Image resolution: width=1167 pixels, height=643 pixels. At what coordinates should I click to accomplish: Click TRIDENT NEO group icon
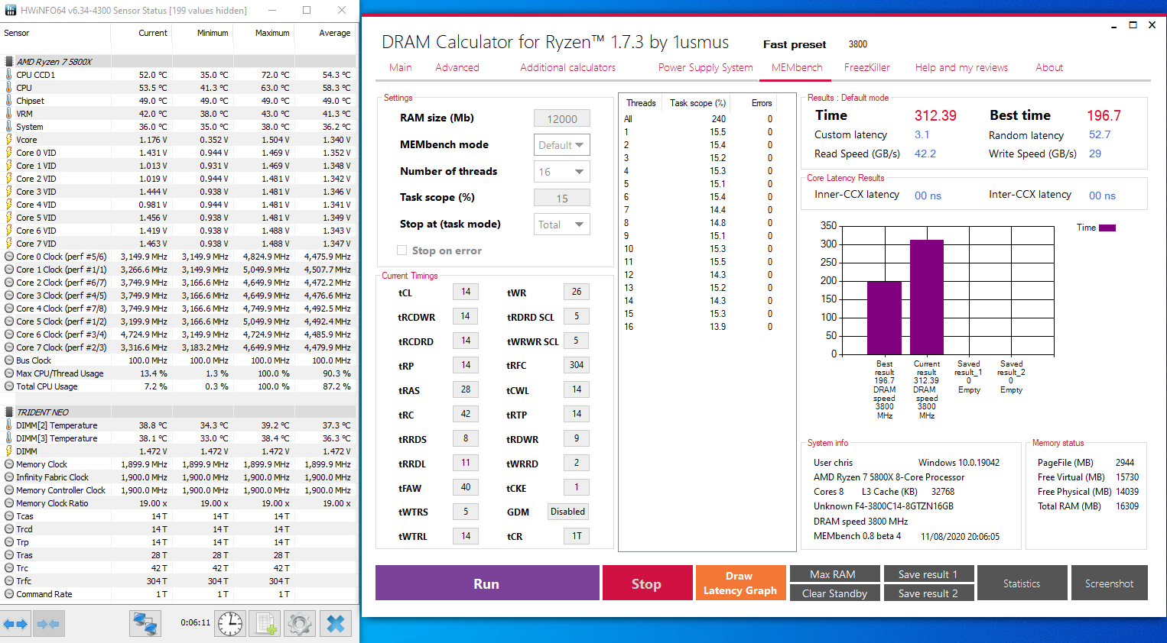click(9, 412)
